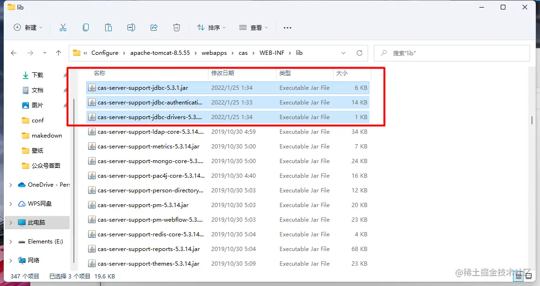540x286 pixels.
Task: Refresh the lib folder view
Action: click(x=359, y=53)
